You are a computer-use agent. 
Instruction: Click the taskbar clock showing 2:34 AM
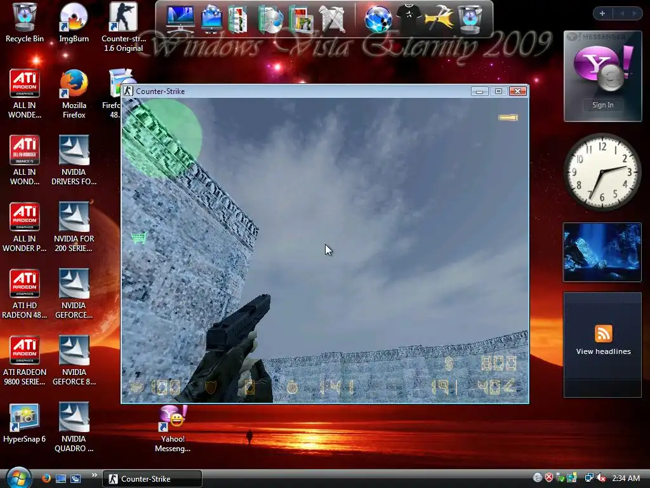626,478
